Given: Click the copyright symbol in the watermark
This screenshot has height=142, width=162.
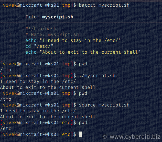Looking at the screenshot, I should pos(105,137).
